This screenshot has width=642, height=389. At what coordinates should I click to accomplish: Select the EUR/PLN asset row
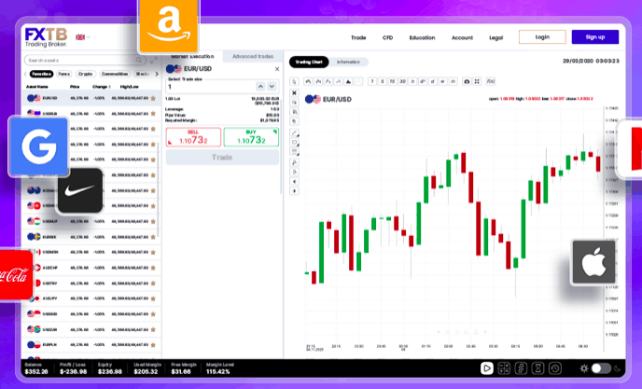(91, 345)
